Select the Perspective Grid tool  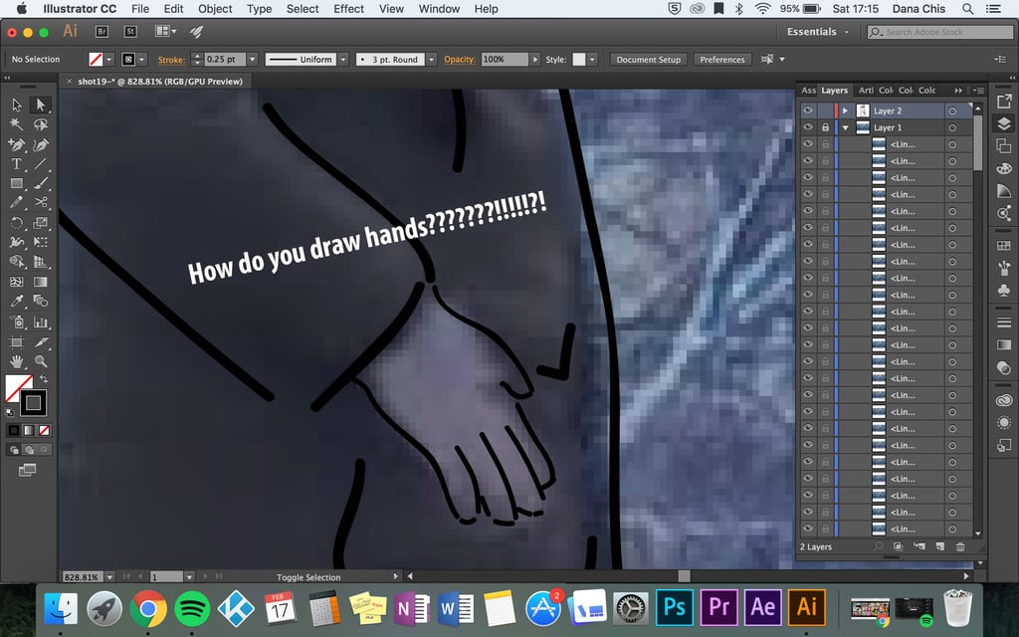[41, 262]
